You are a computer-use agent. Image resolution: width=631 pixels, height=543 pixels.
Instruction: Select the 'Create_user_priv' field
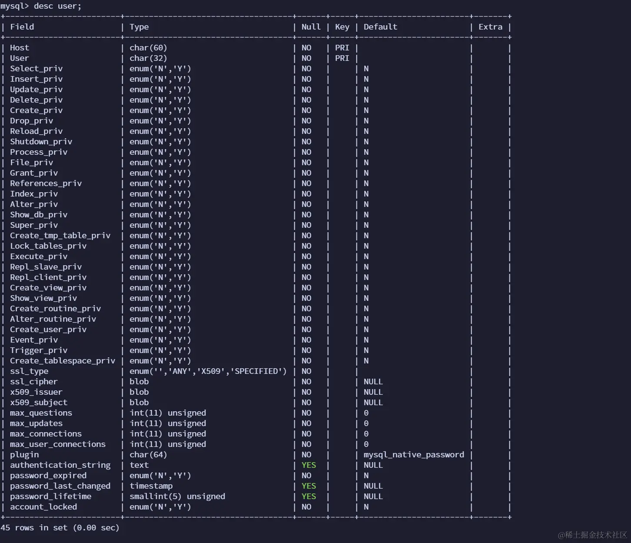coord(48,330)
